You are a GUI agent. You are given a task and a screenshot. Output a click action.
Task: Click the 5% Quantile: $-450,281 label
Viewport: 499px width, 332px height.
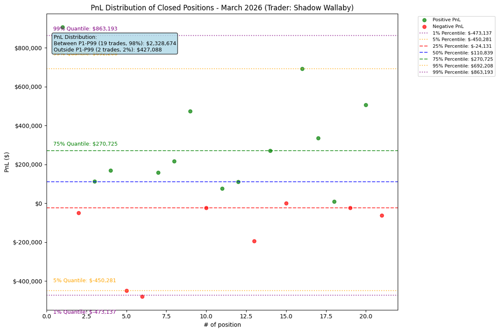pos(84,281)
